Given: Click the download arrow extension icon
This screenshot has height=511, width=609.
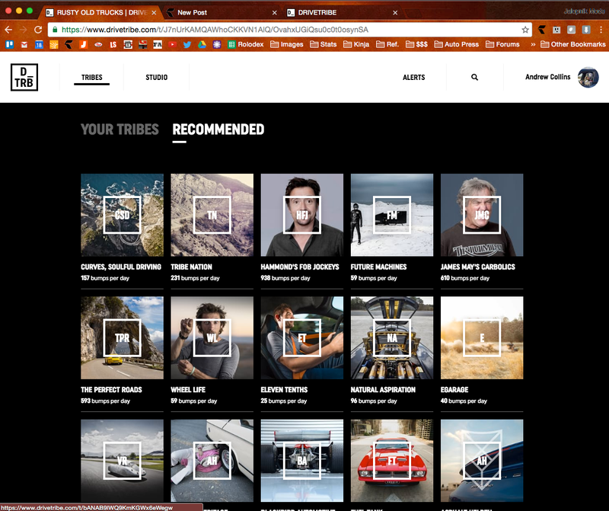Looking at the screenshot, I should [586, 30].
